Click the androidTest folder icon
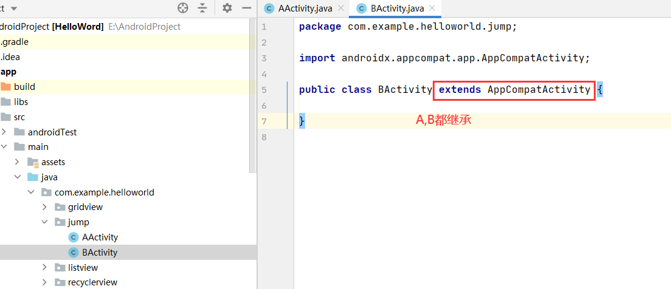Viewport: 671px width, 289px height. tap(19, 132)
